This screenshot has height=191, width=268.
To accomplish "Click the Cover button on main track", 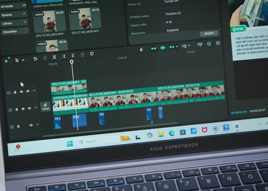I will click(46, 107).
